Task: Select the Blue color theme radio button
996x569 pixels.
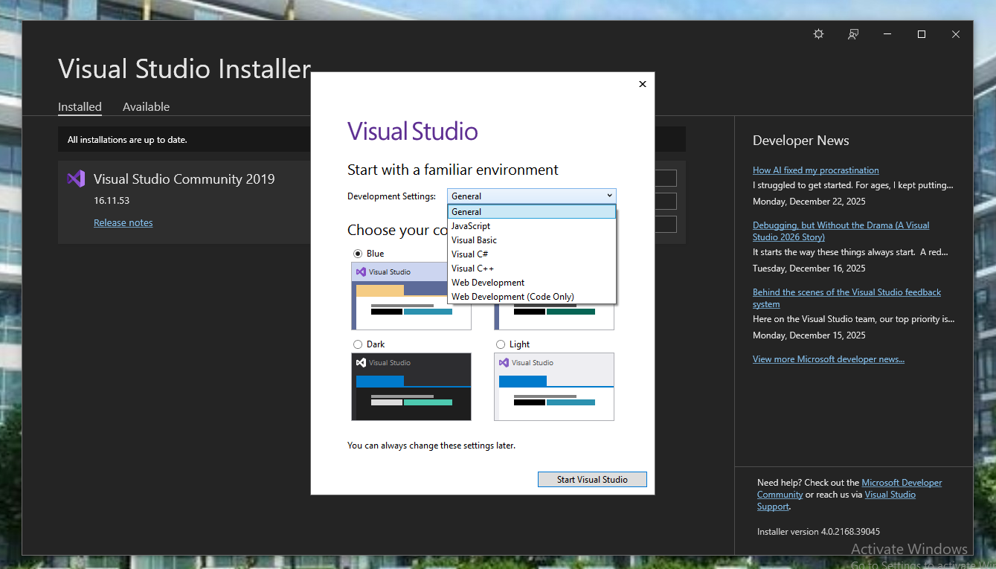Action: [358, 254]
